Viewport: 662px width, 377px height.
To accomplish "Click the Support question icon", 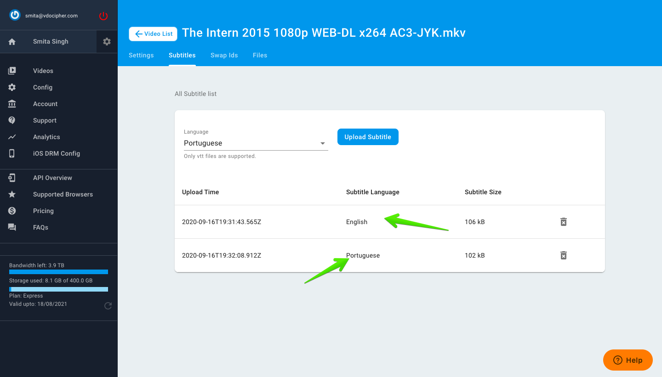I will pyautogui.click(x=12, y=120).
